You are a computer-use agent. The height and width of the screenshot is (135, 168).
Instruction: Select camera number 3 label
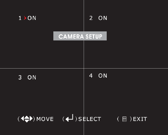(x=20, y=77)
